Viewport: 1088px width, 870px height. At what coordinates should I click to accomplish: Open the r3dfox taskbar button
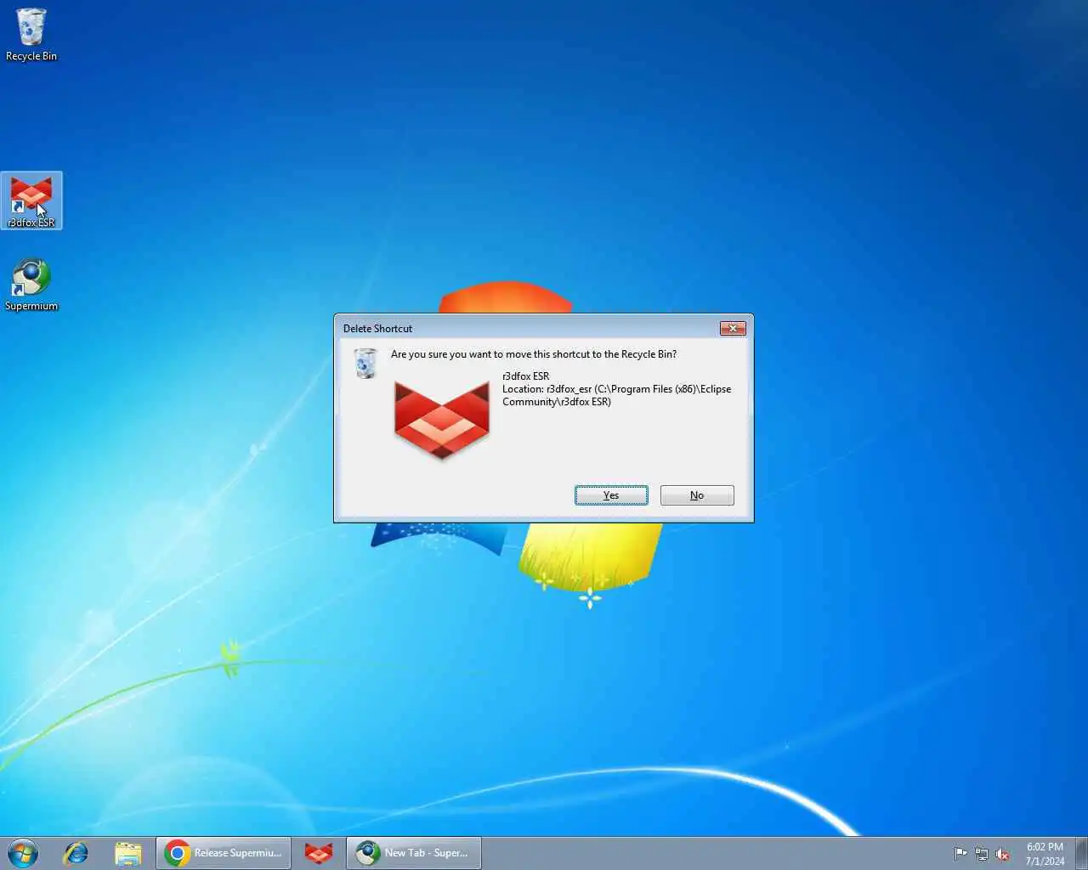tap(319, 853)
